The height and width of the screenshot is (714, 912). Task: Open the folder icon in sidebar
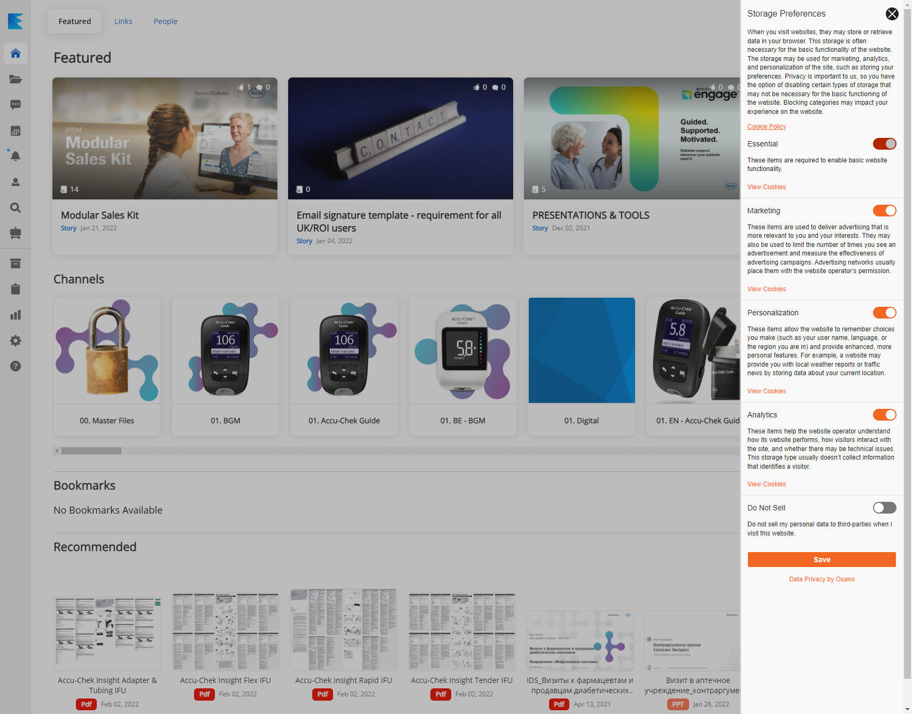click(x=16, y=79)
